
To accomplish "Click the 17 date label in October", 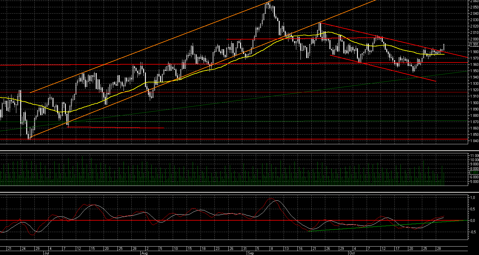I will coord(397,249).
